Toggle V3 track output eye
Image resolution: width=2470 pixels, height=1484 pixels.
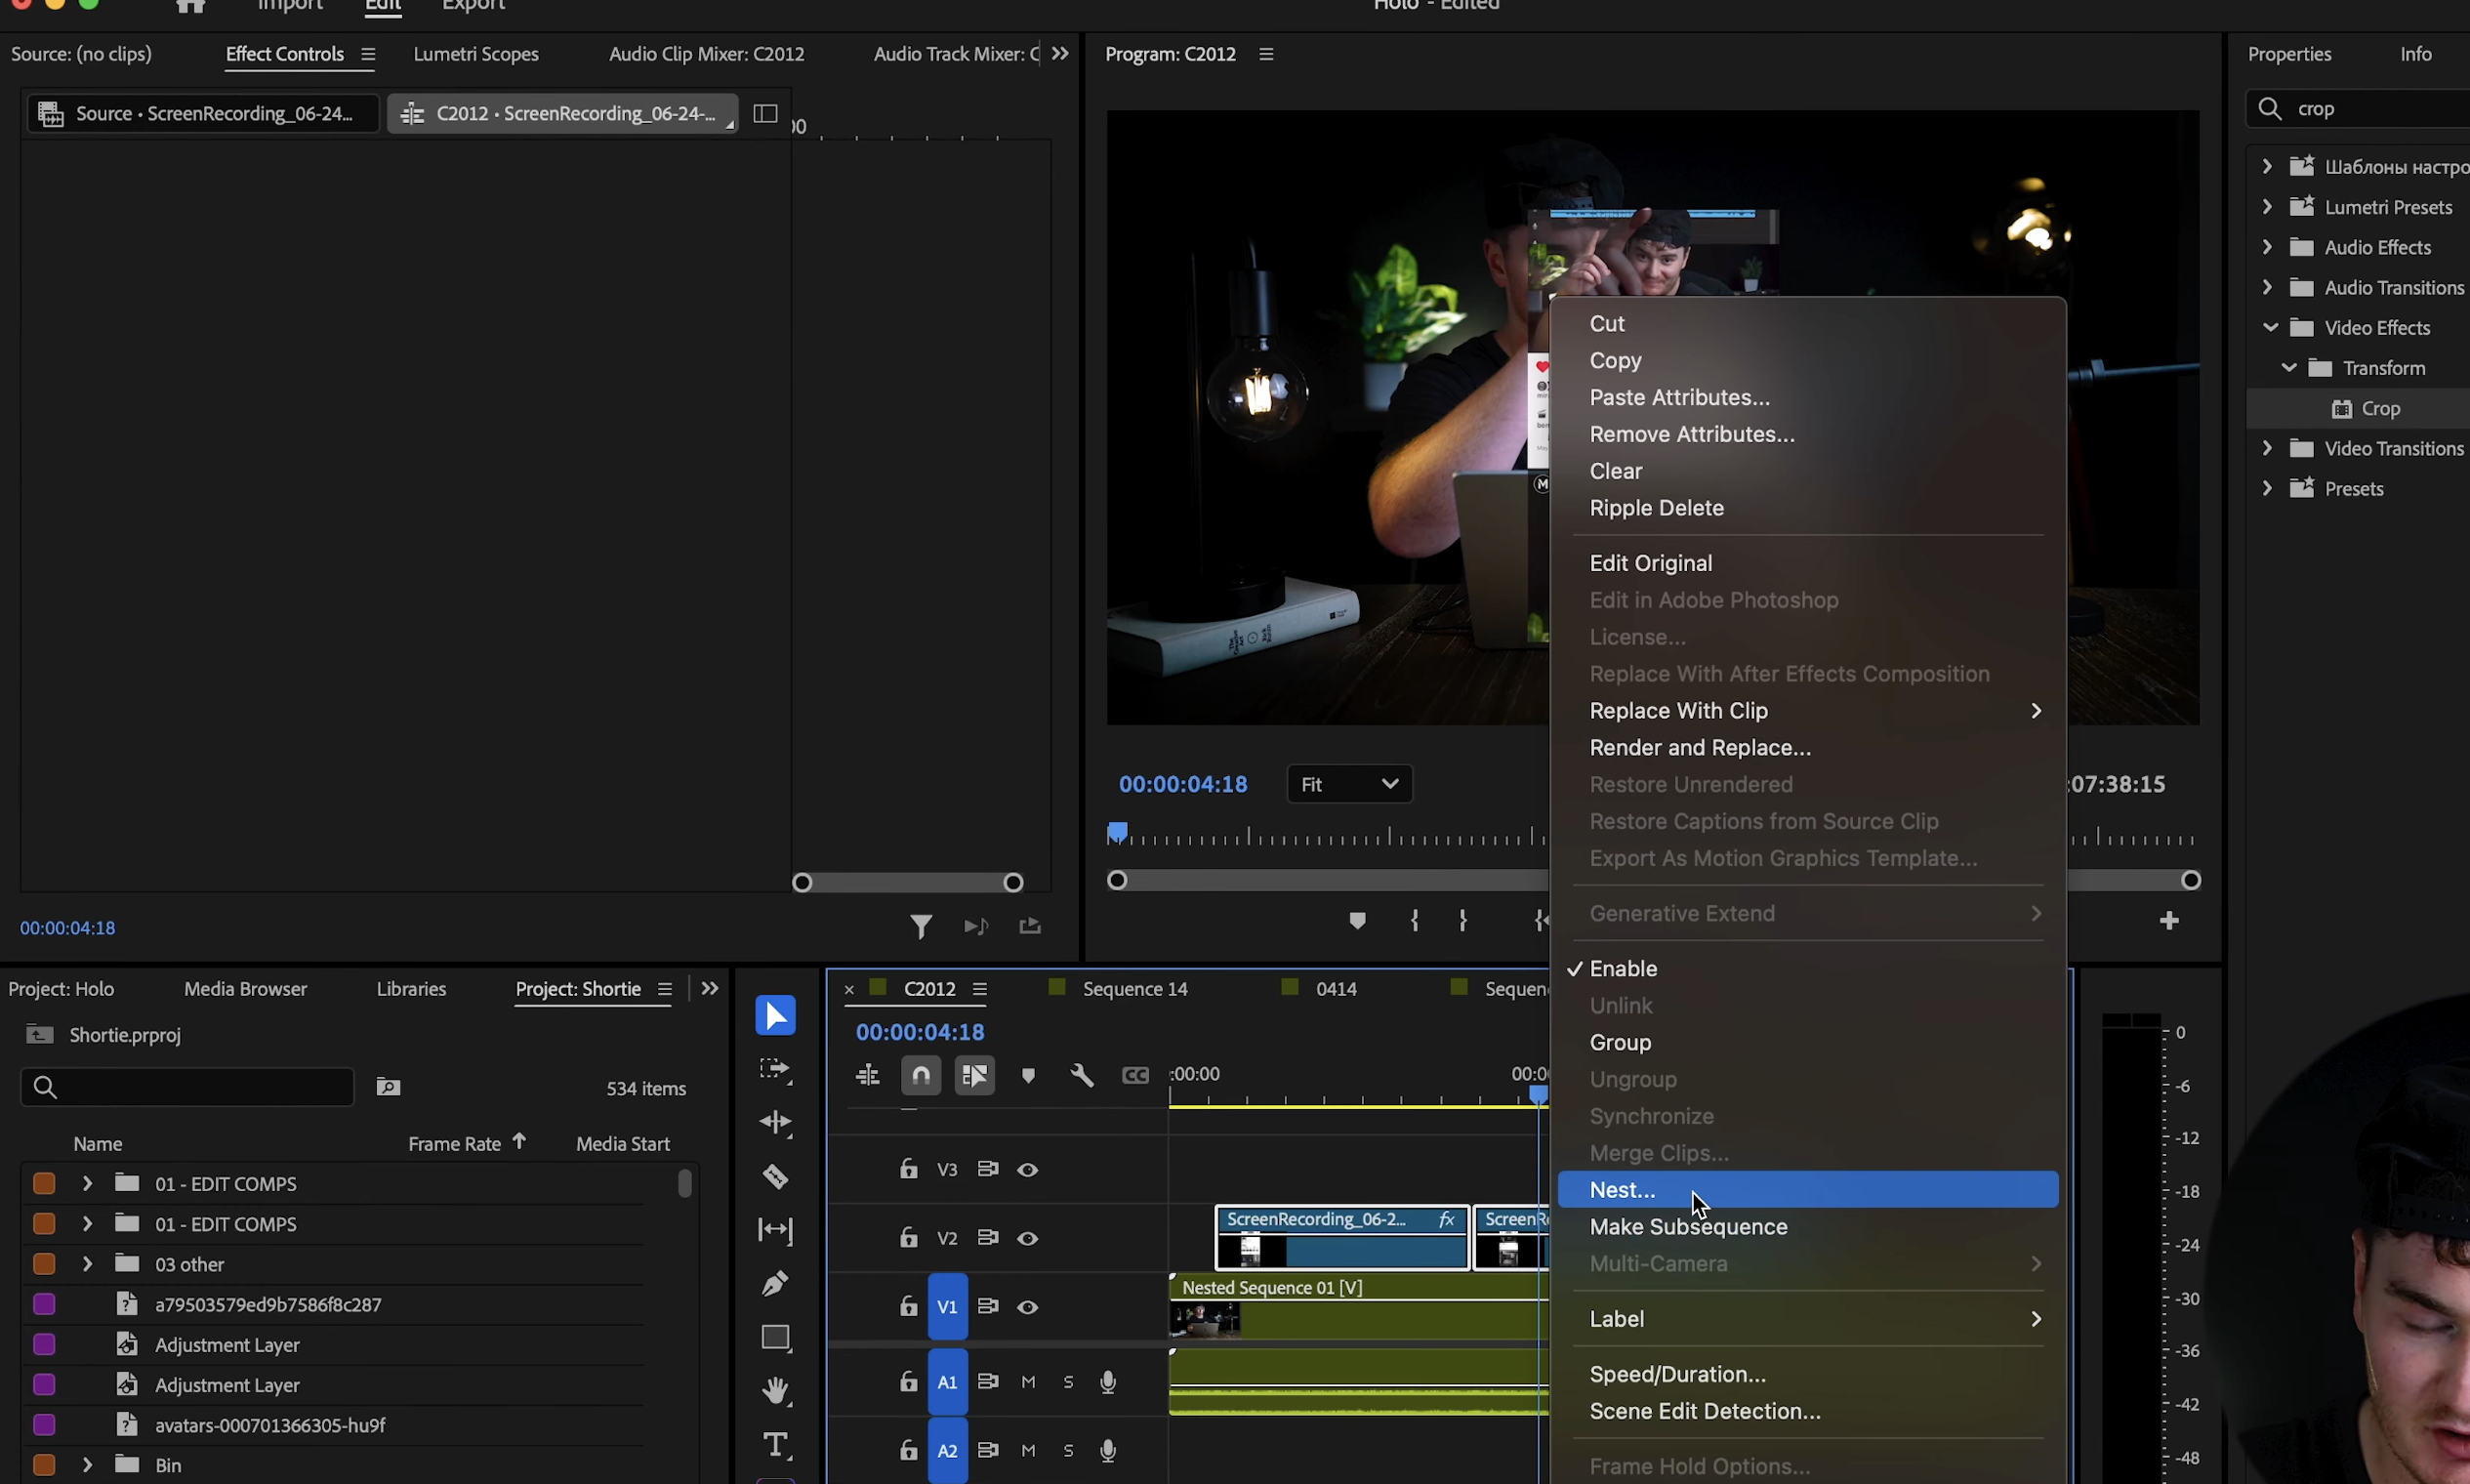click(1028, 1169)
